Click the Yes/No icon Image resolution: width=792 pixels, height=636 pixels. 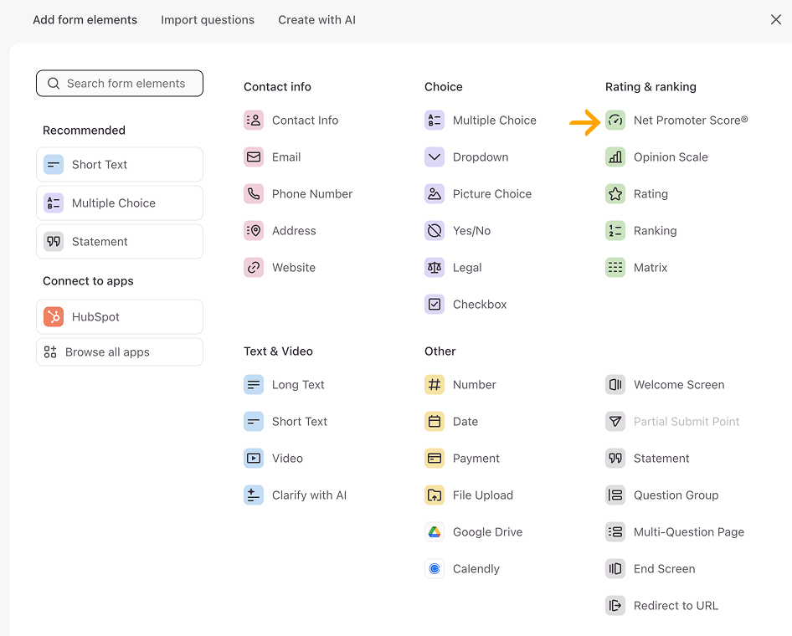click(435, 231)
